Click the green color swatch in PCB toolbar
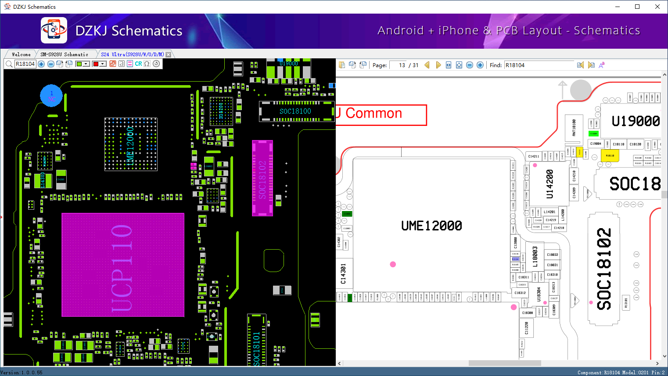The height and width of the screenshot is (376, 668). (x=79, y=64)
